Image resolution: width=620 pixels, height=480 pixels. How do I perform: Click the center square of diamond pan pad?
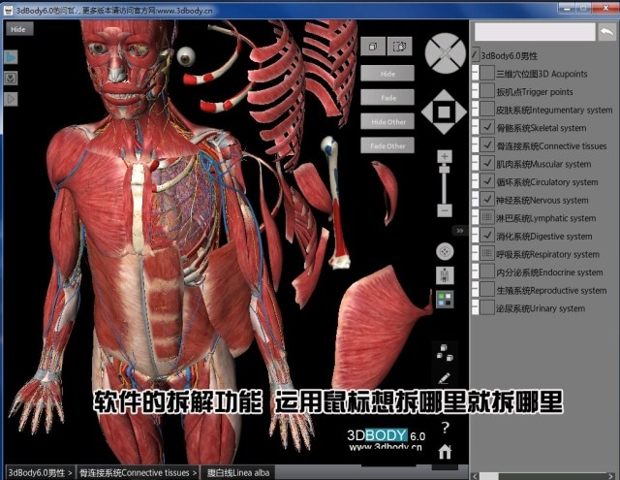point(444,112)
